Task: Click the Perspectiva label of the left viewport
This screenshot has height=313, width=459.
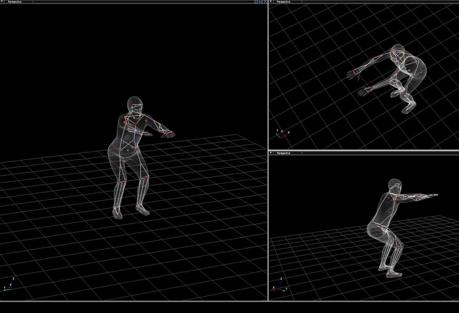Action: coord(15,2)
